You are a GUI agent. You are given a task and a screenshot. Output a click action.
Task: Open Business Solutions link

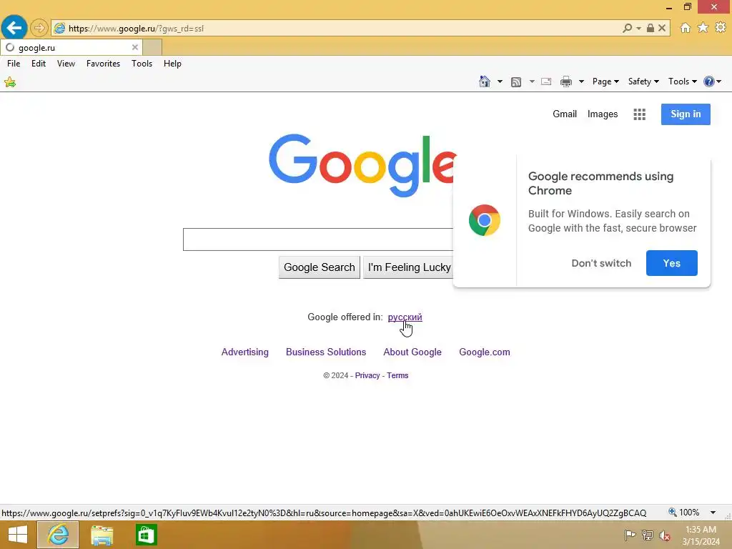(x=326, y=352)
